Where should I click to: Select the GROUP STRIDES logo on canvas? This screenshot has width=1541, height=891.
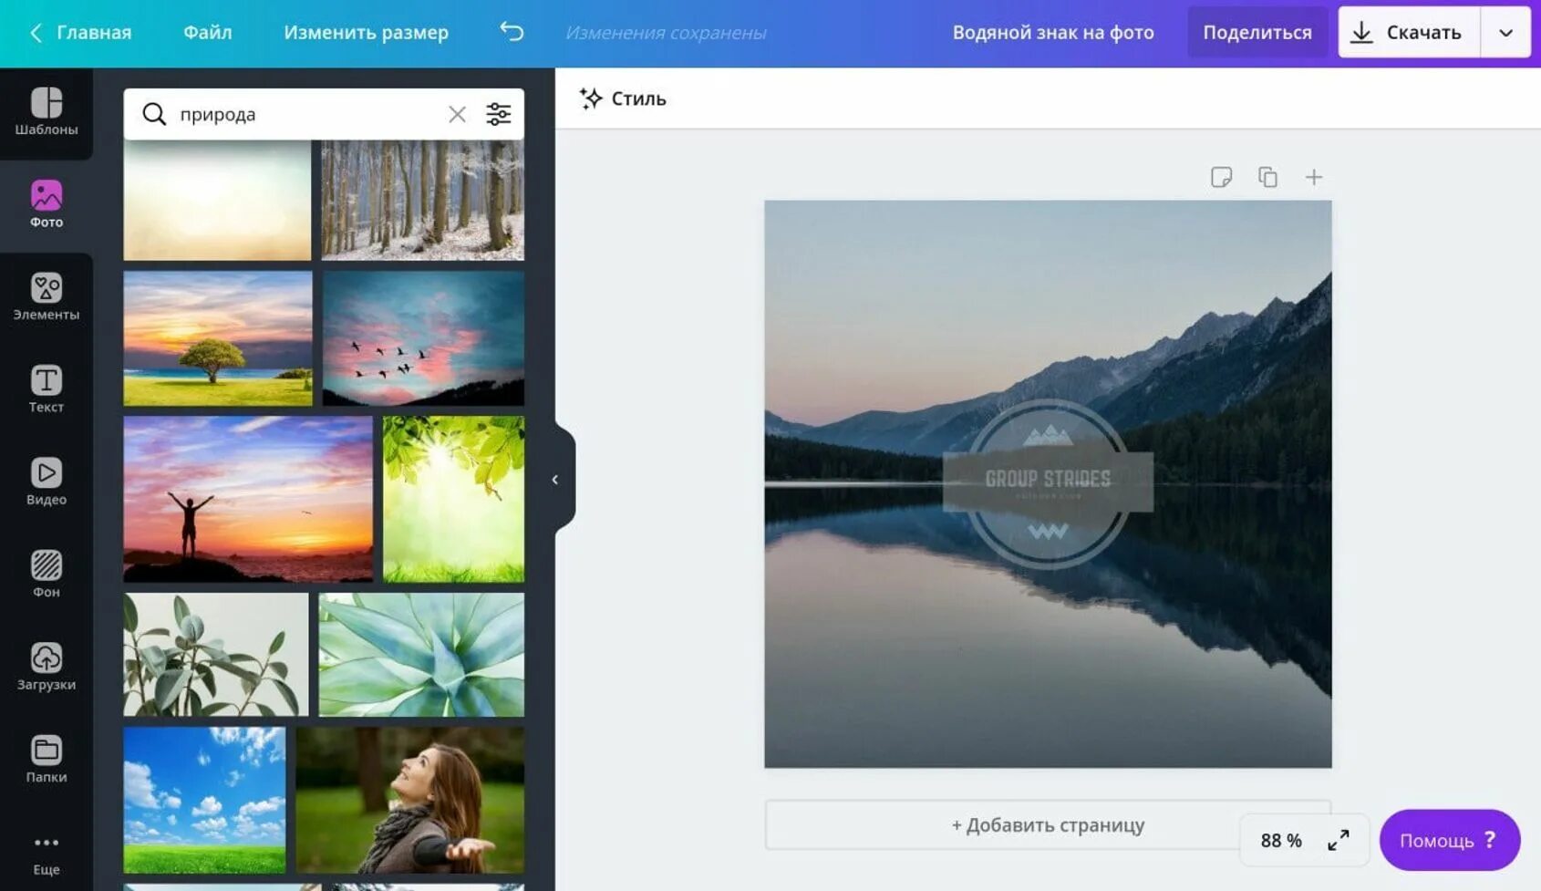[1048, 483]
